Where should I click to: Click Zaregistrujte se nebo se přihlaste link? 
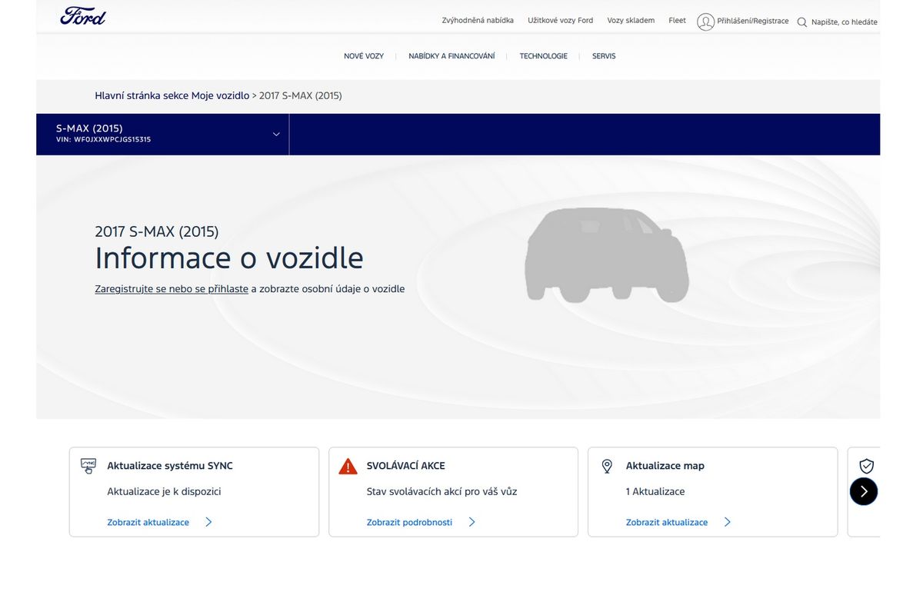pyautogui.click(x=172, y=289)
